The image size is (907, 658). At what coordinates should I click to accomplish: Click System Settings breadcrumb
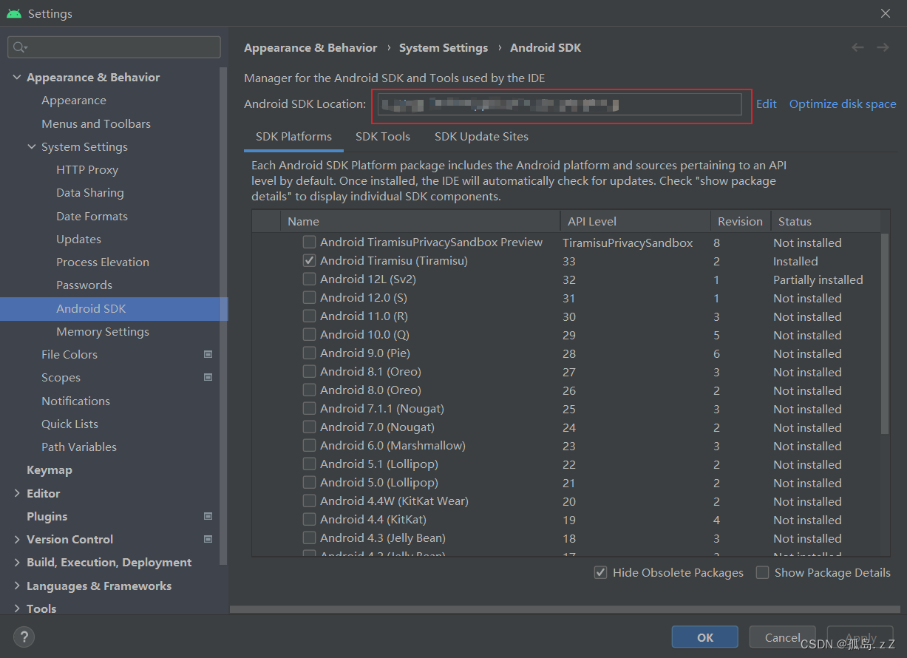pos(444,48)
